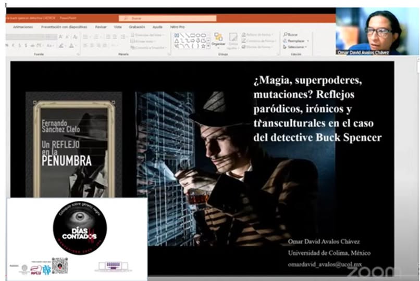The width and height of the screenshot is (420, 281).
Task: Select the text box shape in gallery
Action: pyautogui.click(x=177, y=35)
